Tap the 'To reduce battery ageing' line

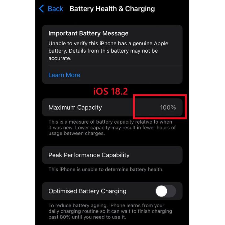(x=106, y=205)
